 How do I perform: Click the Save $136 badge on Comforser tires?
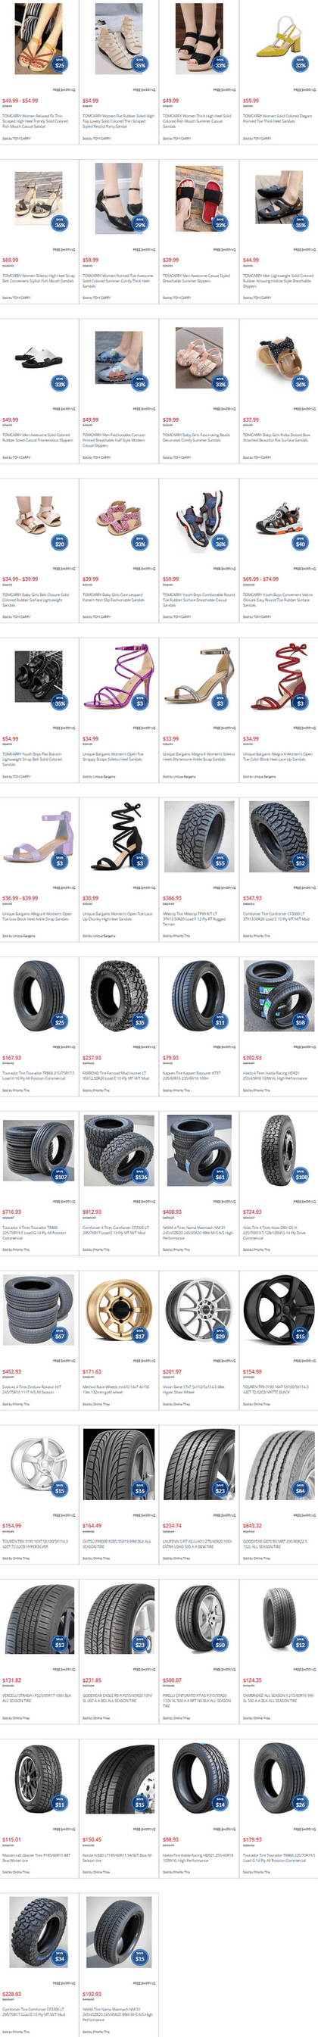pyautogui.click(x=140, y=1176)
